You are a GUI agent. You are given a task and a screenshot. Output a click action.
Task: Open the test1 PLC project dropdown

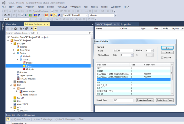coord(28,19)
